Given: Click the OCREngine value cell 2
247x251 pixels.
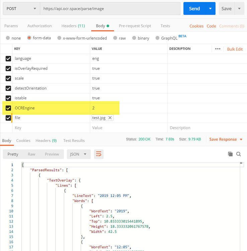Looking at the screenshot, I should point(129,108).
